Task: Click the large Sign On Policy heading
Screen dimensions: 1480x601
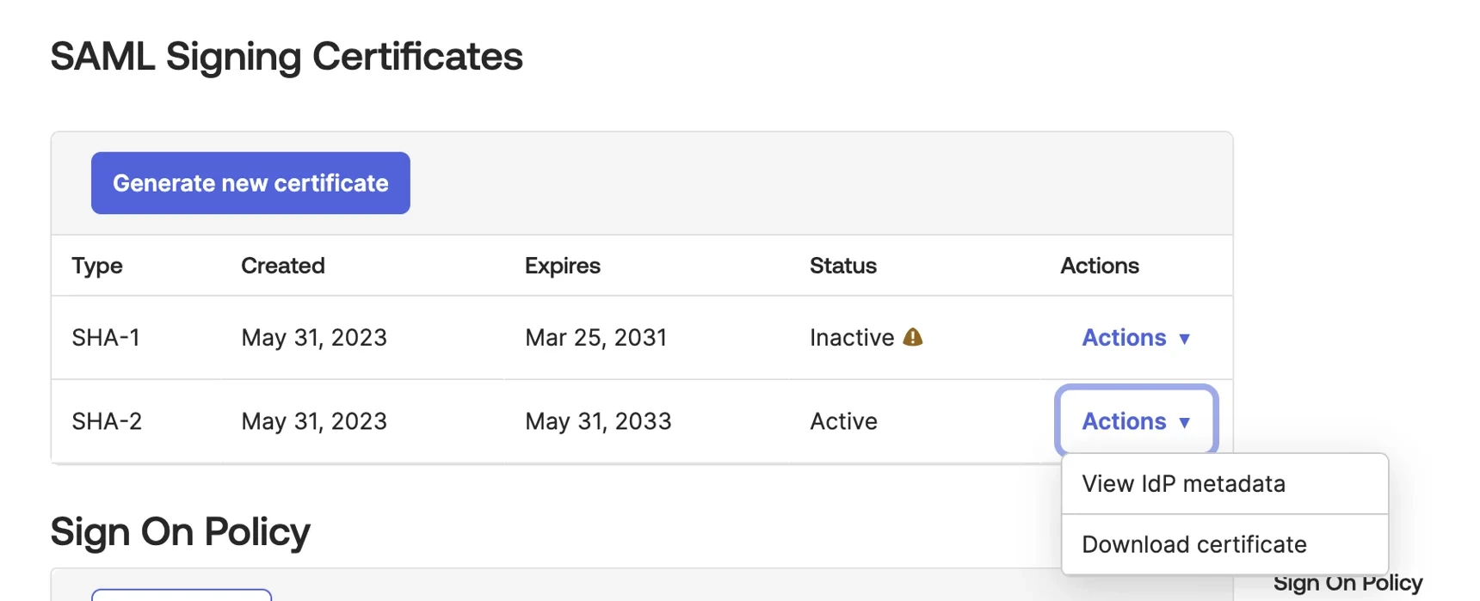Action: tap(180, 531)
